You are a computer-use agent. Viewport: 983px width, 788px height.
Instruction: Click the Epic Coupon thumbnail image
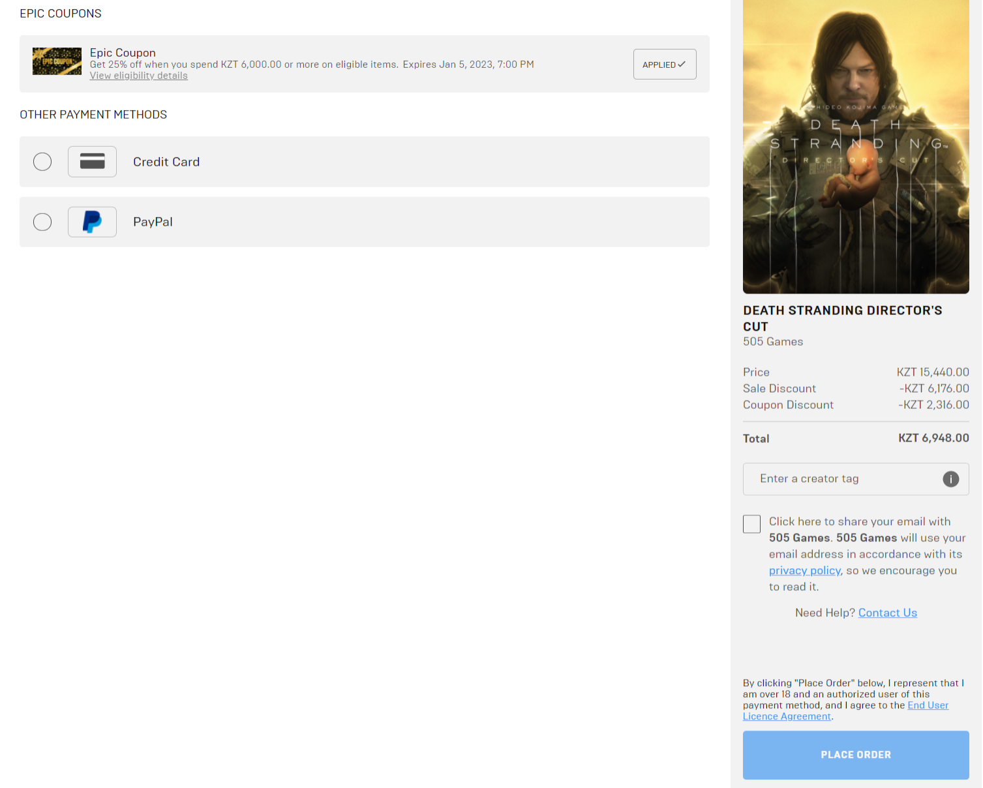click(57, 61)
